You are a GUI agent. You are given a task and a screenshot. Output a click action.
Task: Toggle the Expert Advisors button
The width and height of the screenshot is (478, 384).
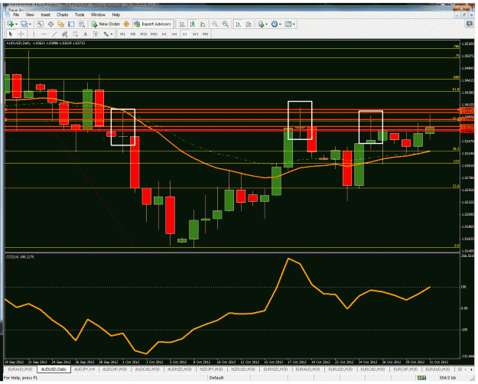(x=152, y=24)
